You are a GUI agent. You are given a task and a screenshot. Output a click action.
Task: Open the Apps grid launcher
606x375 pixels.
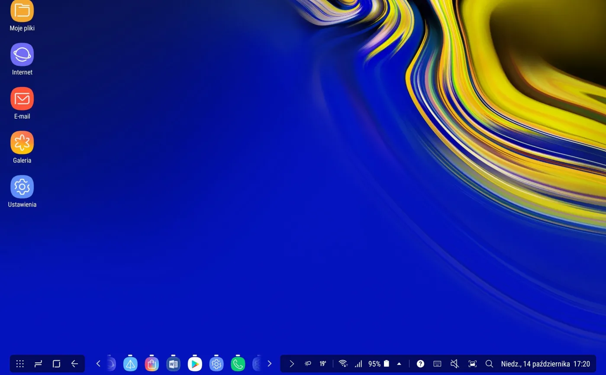point(19,364)
